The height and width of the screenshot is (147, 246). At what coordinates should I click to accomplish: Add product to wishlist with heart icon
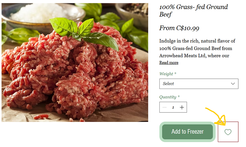tap(228, 132)
